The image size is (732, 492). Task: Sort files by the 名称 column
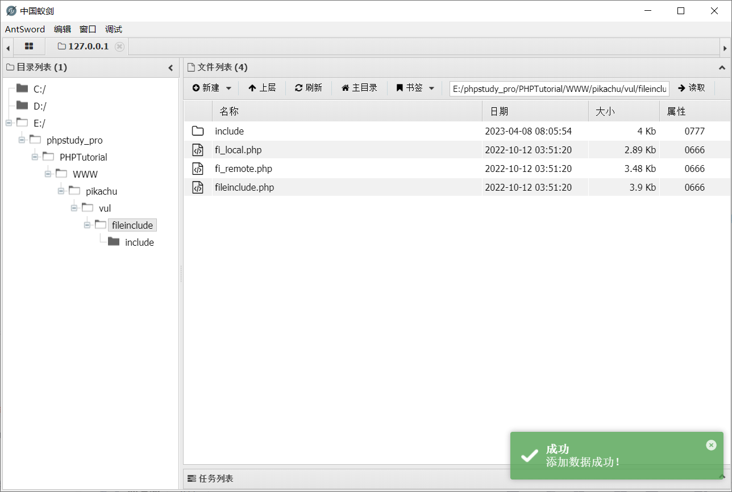tap(347, 112)
